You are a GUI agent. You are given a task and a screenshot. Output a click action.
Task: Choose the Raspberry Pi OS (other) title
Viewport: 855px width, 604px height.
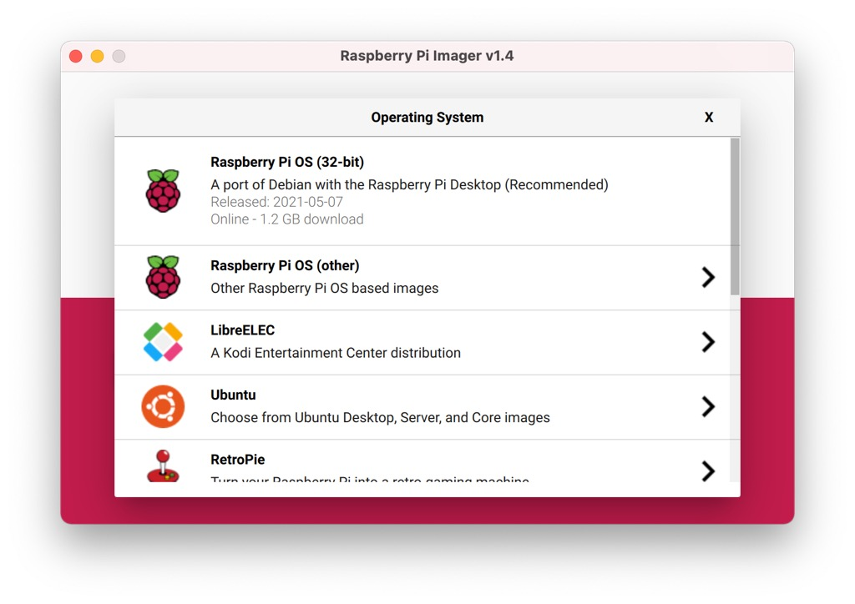[x=285, y=265]
